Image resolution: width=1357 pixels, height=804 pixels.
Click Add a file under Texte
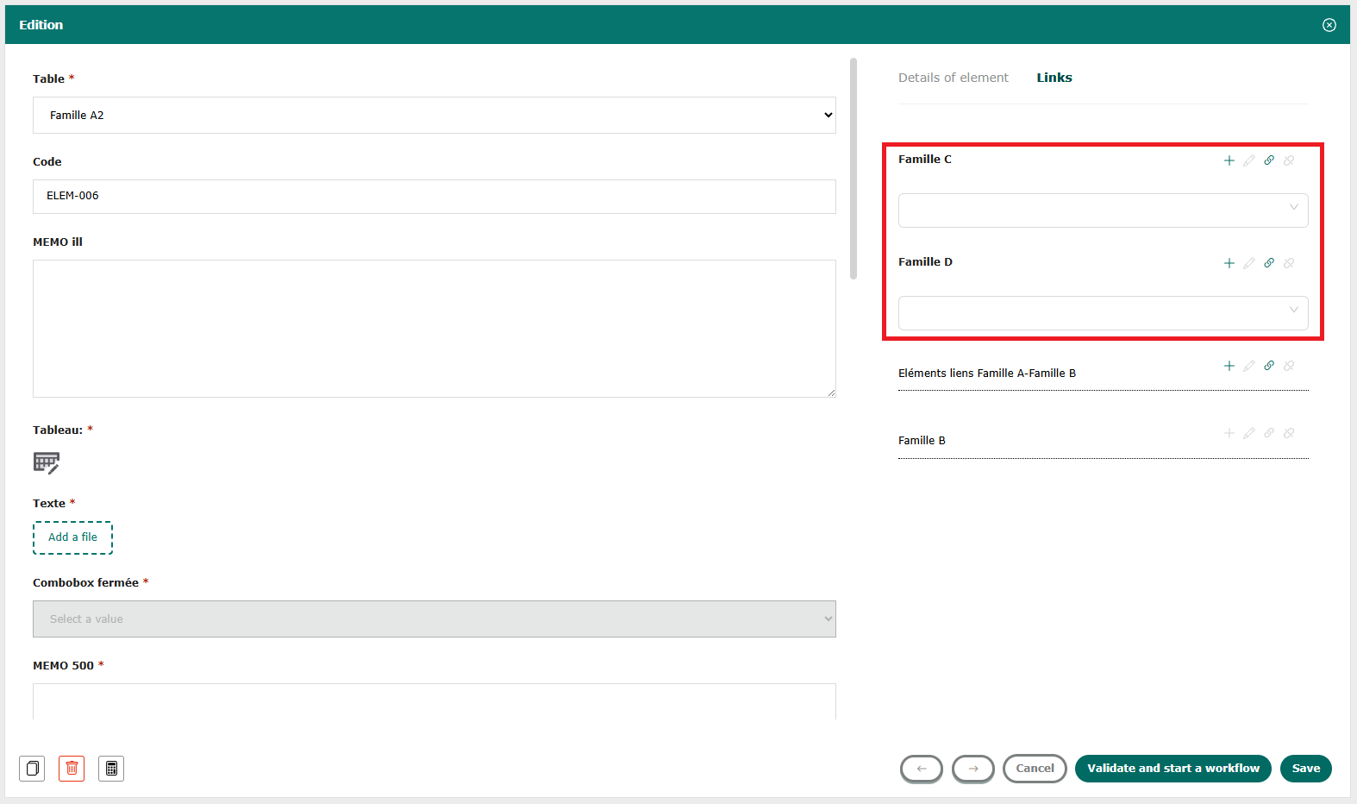pos(72,537)
